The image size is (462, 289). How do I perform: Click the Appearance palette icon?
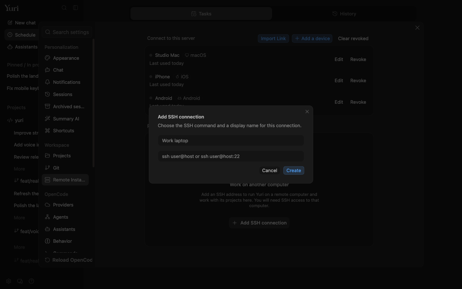[x=47, y=58]
